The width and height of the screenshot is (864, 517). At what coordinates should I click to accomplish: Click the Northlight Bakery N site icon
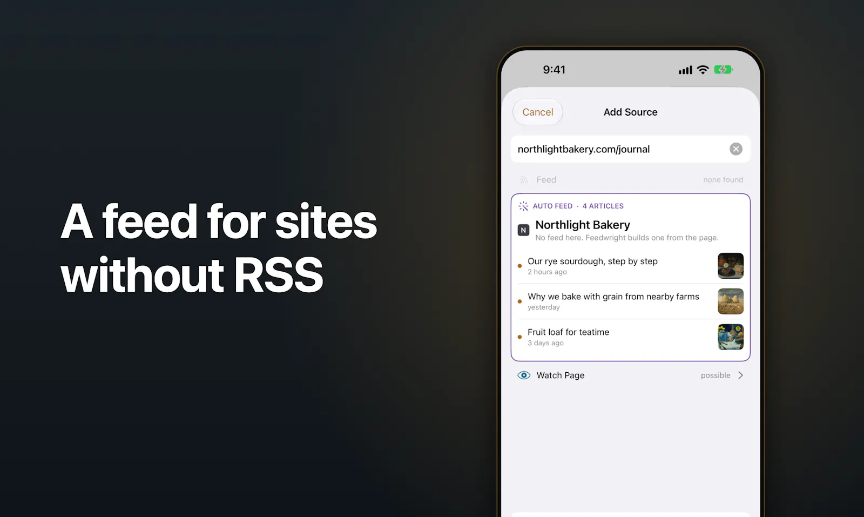523,230
